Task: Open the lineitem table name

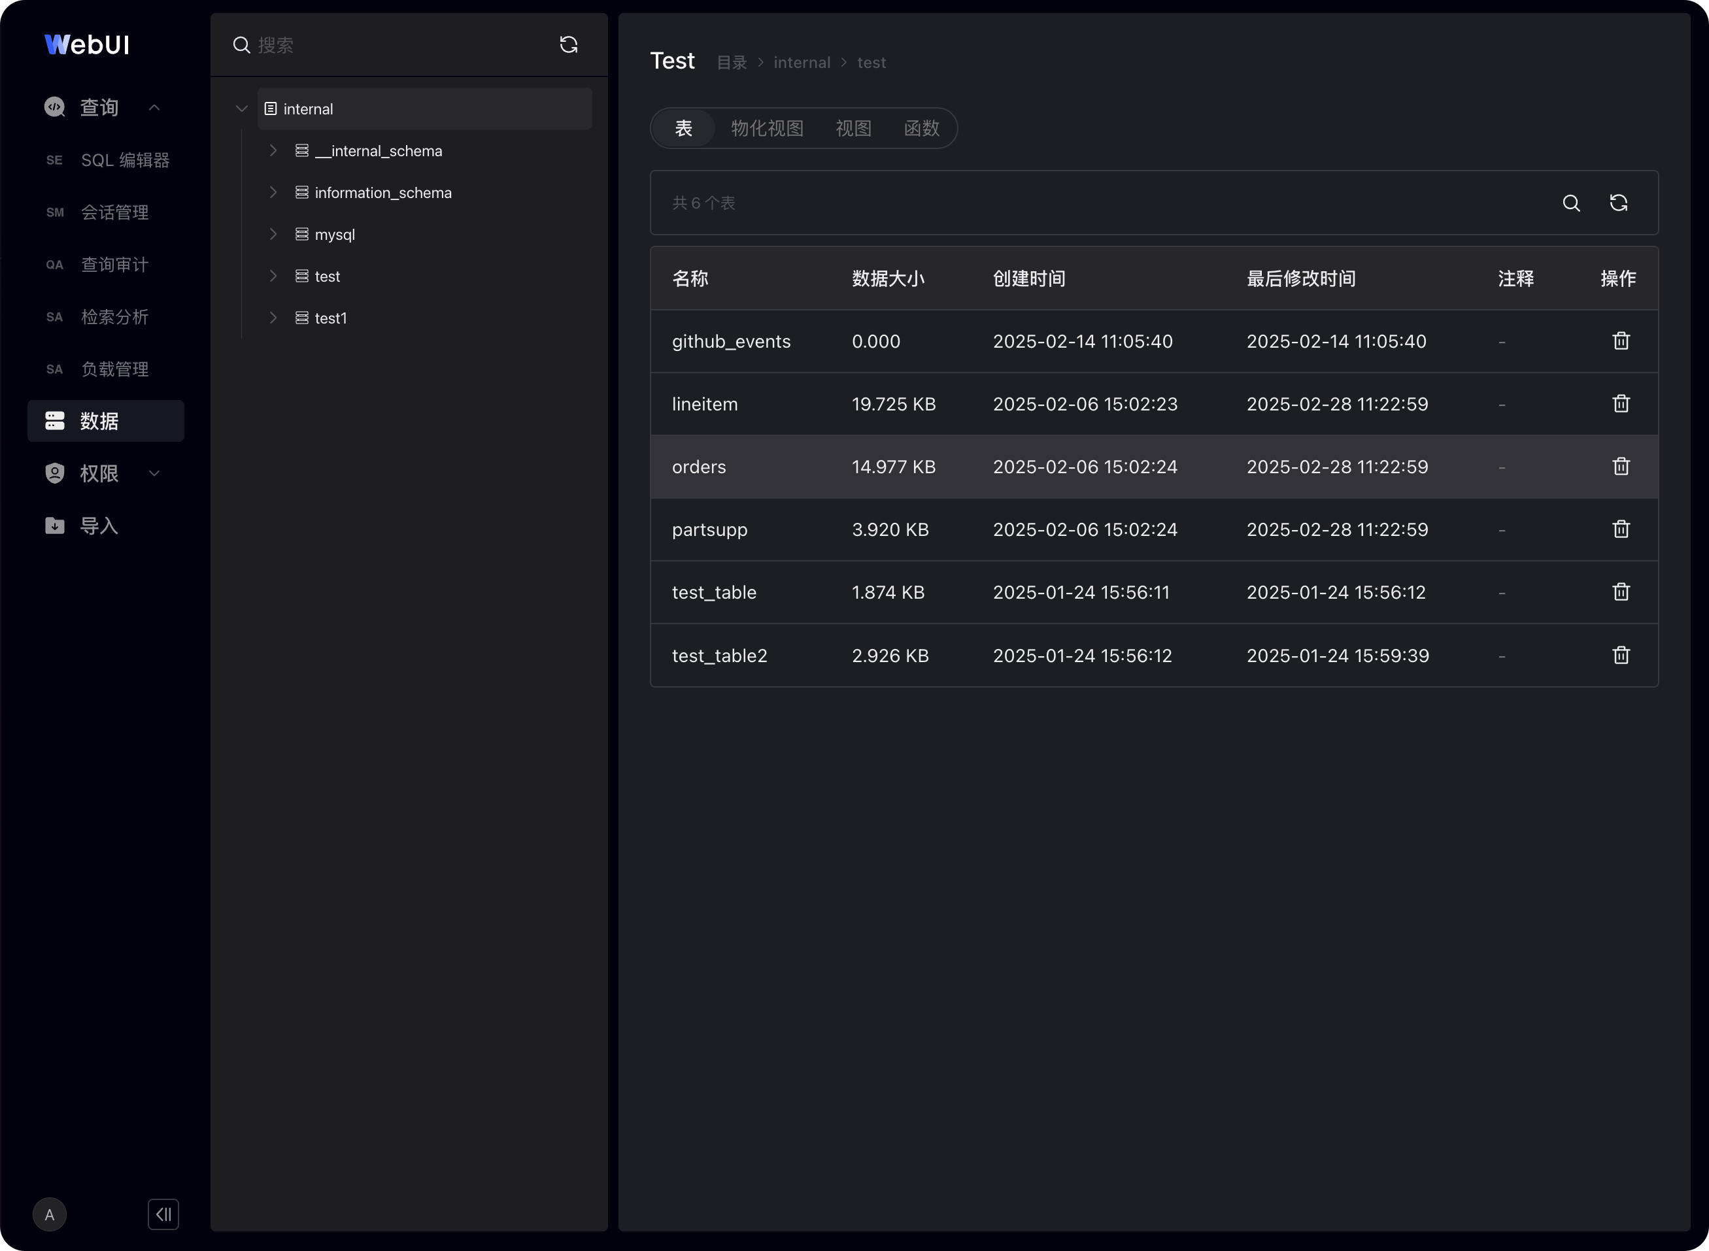Action: point(705,405)
